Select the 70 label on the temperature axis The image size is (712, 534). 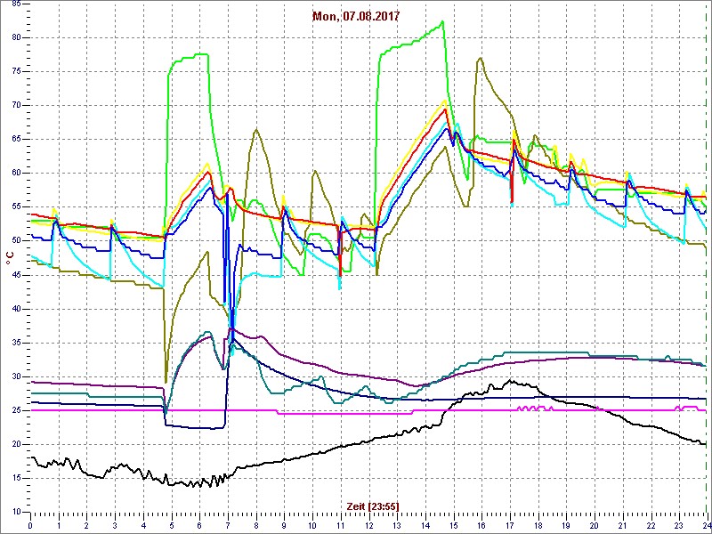click(x=16, y=105)
